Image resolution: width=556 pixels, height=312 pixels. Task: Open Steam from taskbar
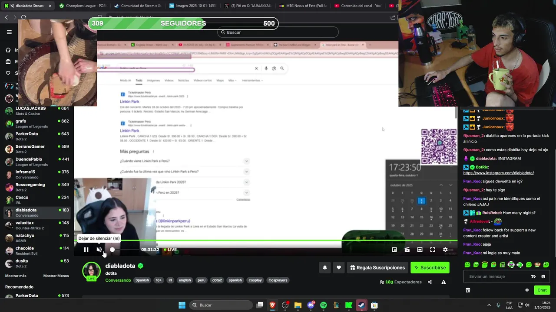361,305
